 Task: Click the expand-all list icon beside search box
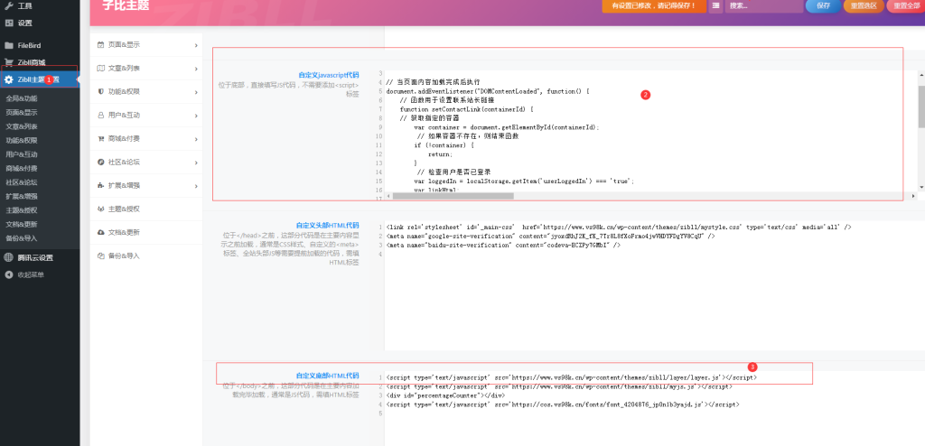pos(715,5)
